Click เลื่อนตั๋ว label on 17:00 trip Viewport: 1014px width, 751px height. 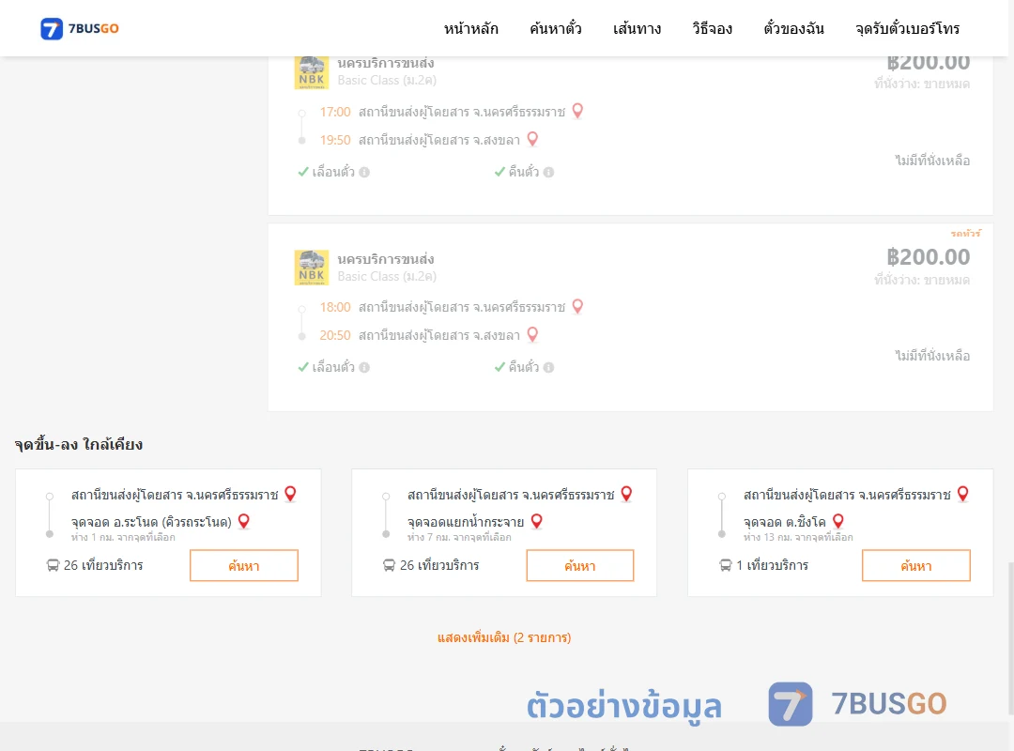[x=333, y=172]
